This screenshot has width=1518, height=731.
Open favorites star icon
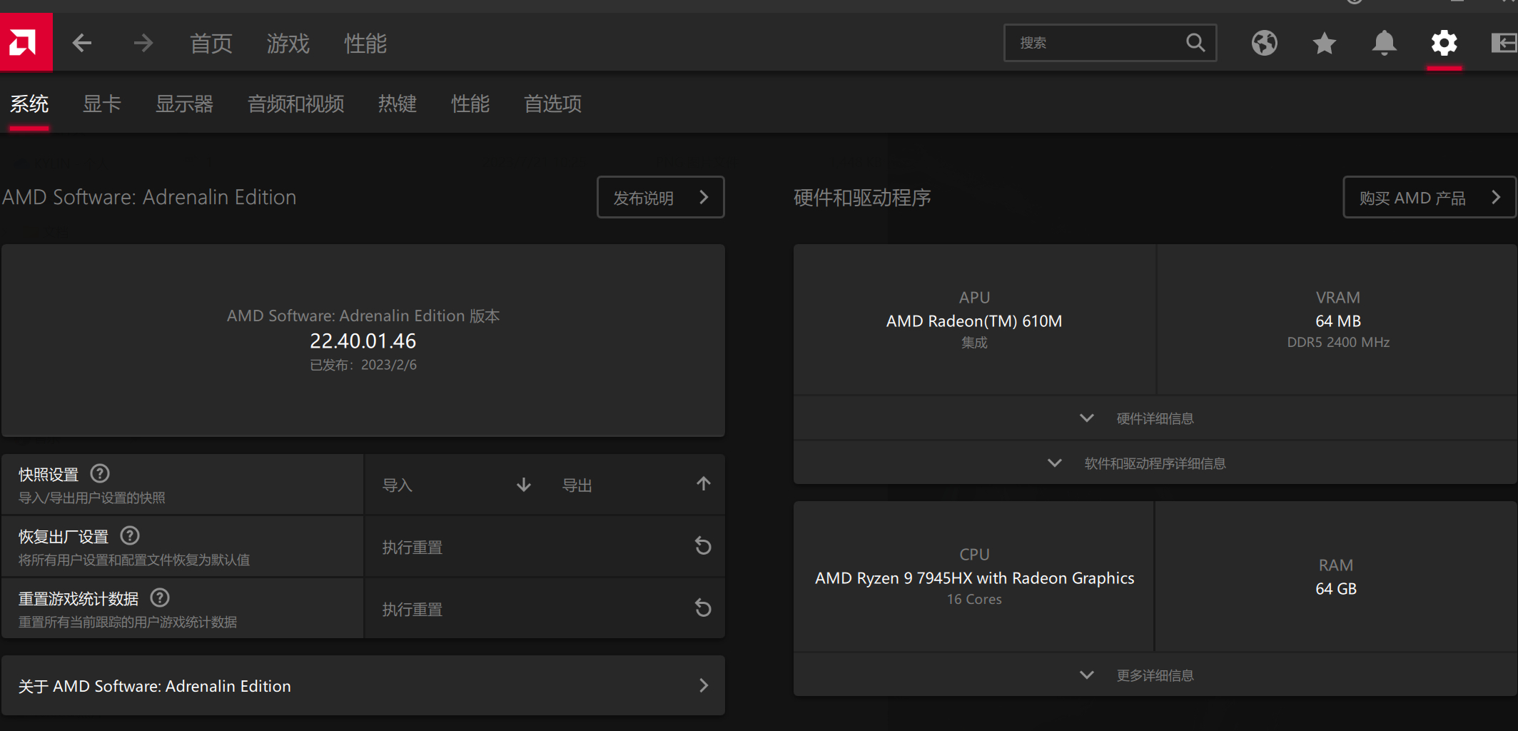pos(1324,43)
